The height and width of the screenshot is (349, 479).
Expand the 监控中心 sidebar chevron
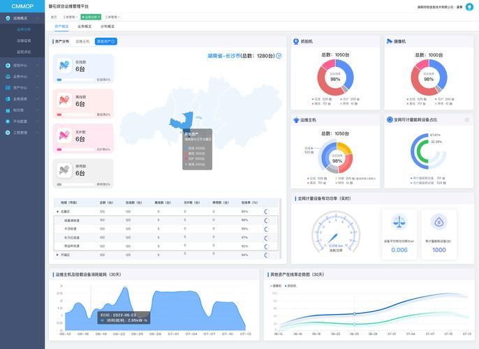(x=37, y=66)
